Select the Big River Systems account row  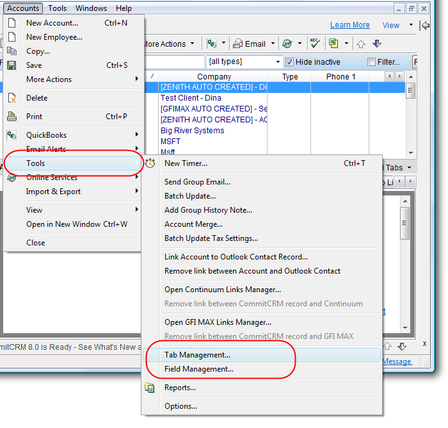point(192,131)
